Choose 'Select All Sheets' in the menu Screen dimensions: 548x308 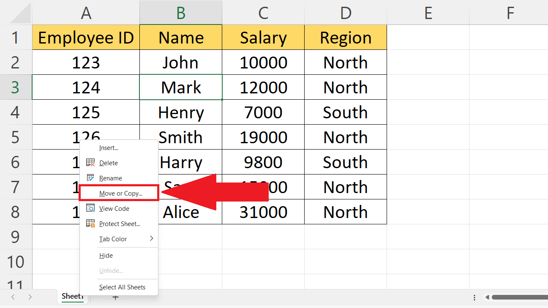122,287
